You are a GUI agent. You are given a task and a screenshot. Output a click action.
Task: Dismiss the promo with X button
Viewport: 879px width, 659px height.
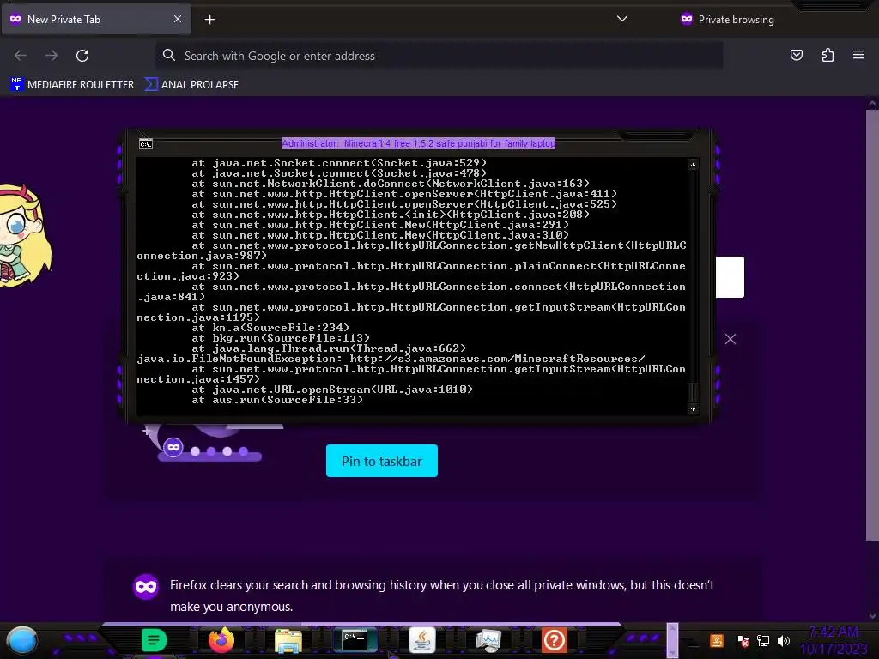[730, 339]
